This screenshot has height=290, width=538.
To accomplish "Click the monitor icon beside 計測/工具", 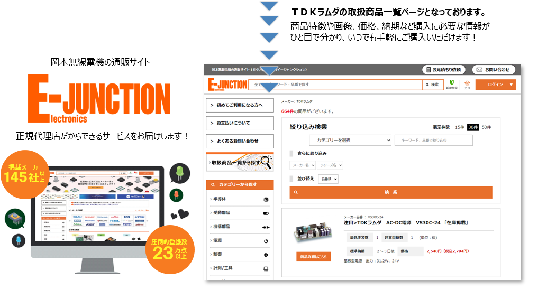I will 266,269.
